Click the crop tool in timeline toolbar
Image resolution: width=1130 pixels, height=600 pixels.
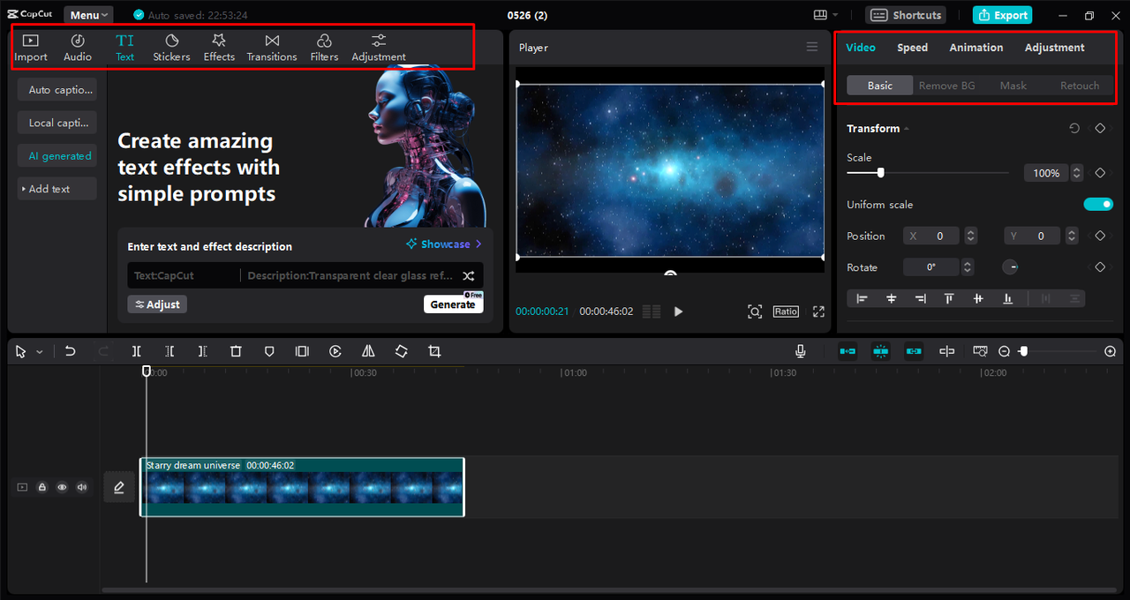434,351
